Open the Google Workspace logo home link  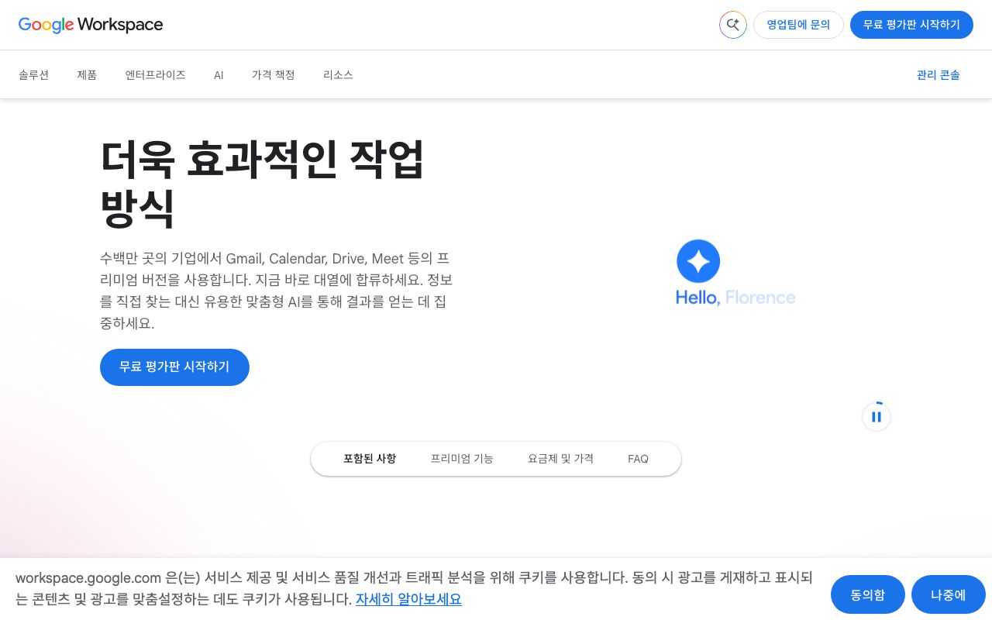pos(91,25)
